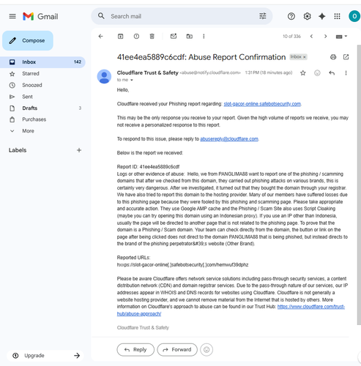Screen dimensions: 361x366
Task: Click the email subject heading
Action: [201, 57]
